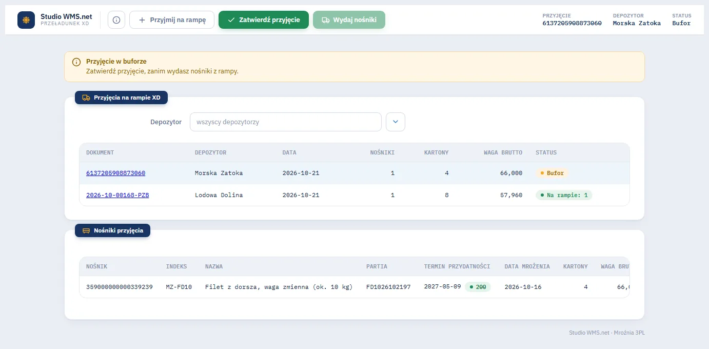
Task: Click the Data mrożenia column header
Action: pyautogui.click(x=527, y=266)
